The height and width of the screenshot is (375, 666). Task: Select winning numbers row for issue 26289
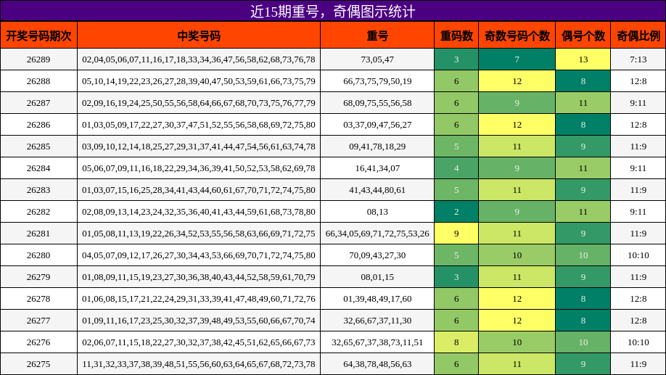[199, 59]
